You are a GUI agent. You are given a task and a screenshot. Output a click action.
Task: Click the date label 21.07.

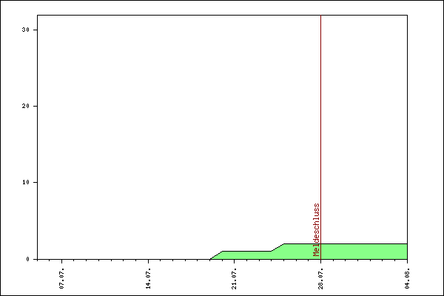pos(234,278)
